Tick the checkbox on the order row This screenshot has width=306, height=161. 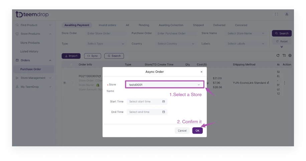tap(71, 83)
